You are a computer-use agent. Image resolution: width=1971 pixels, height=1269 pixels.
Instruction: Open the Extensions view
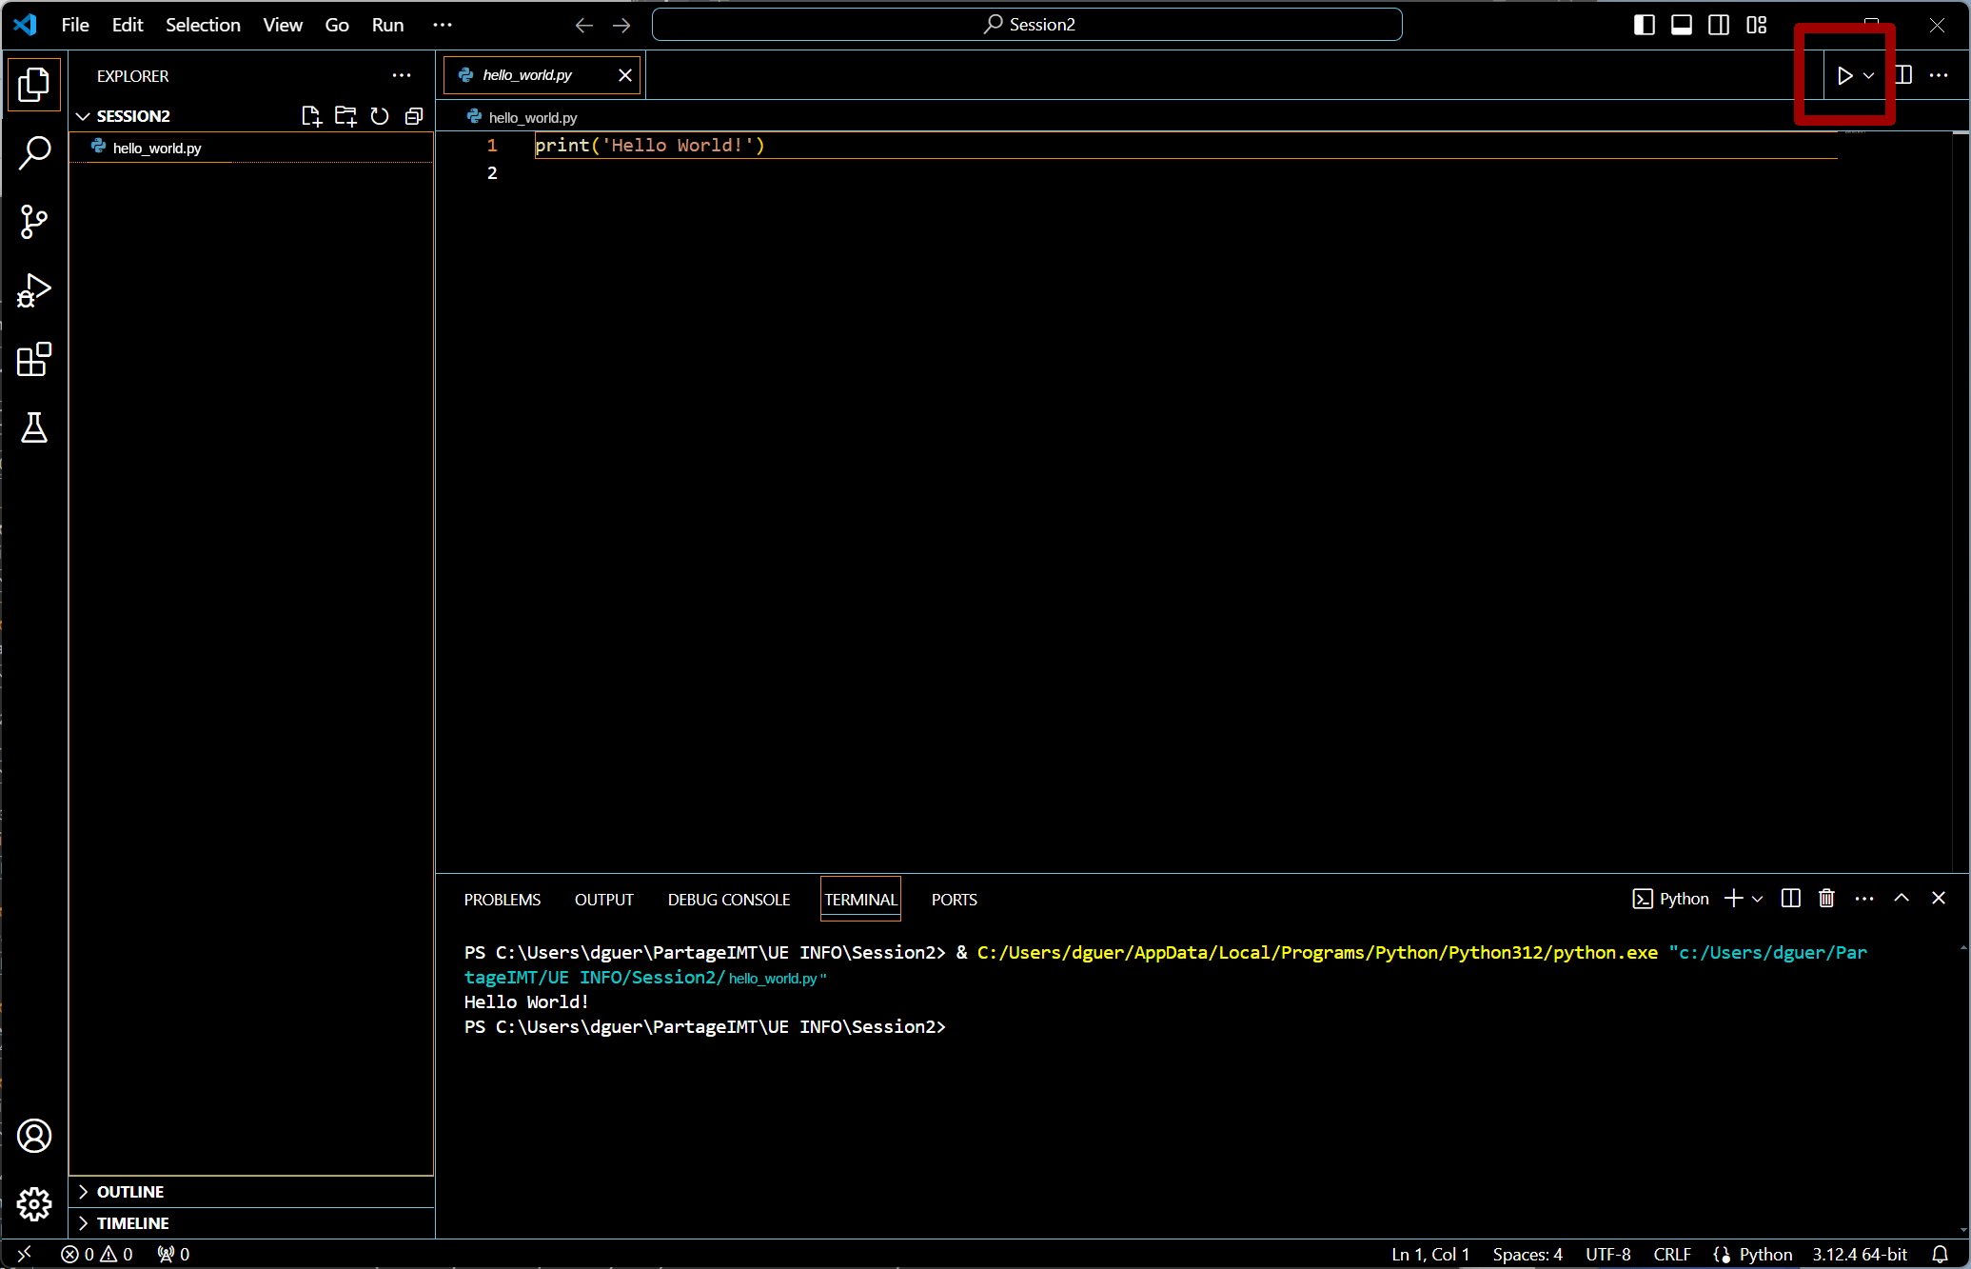pyautogui.click(x=34, y=360)
